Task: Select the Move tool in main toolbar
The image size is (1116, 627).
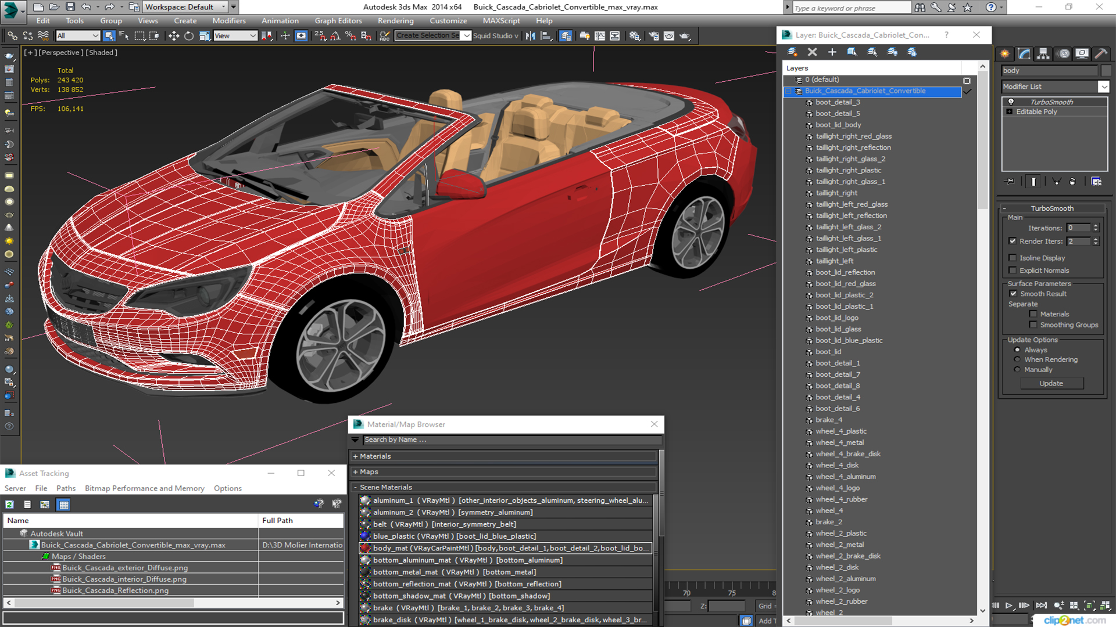Action: click(174, 36)
